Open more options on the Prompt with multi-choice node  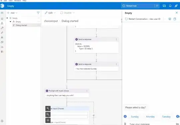[87, 91]
